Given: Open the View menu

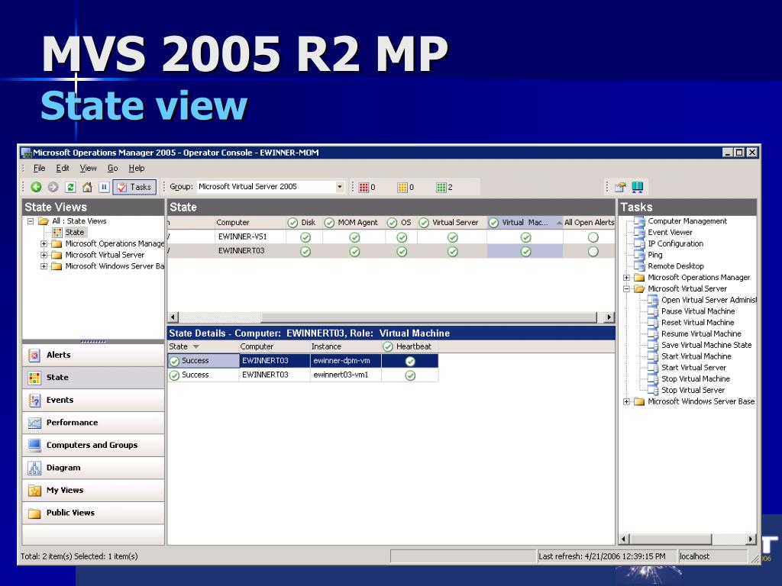Looking at the screenshot, I should tap(89, 169).
